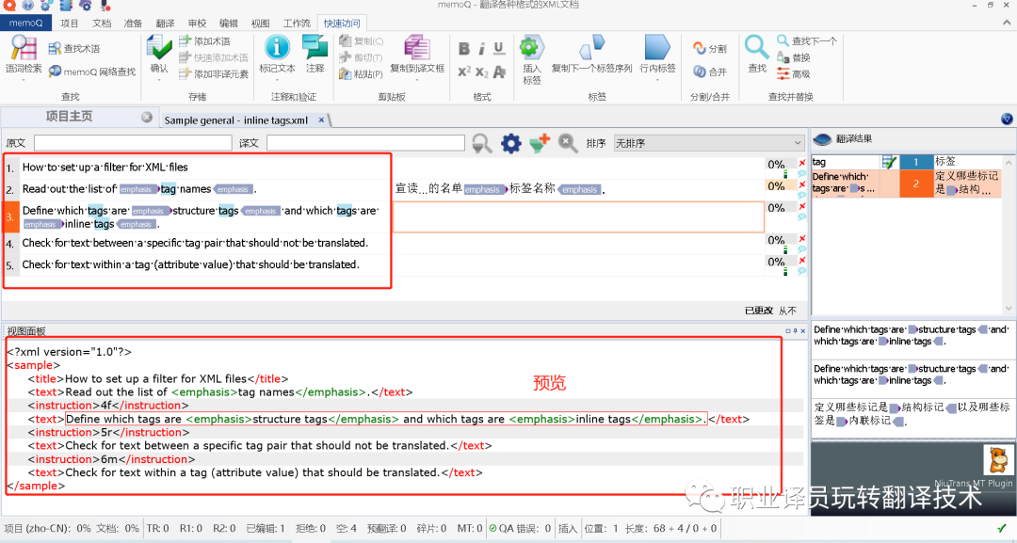The image size is (1017, 543).
Task: Click the clear filter magnifier with X
Action: [568, 143]
